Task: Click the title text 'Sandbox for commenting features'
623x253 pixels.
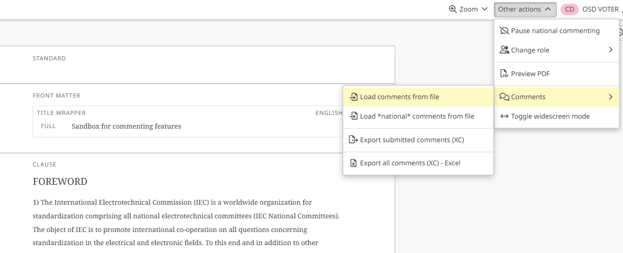Action: click(x=126, y=126)
